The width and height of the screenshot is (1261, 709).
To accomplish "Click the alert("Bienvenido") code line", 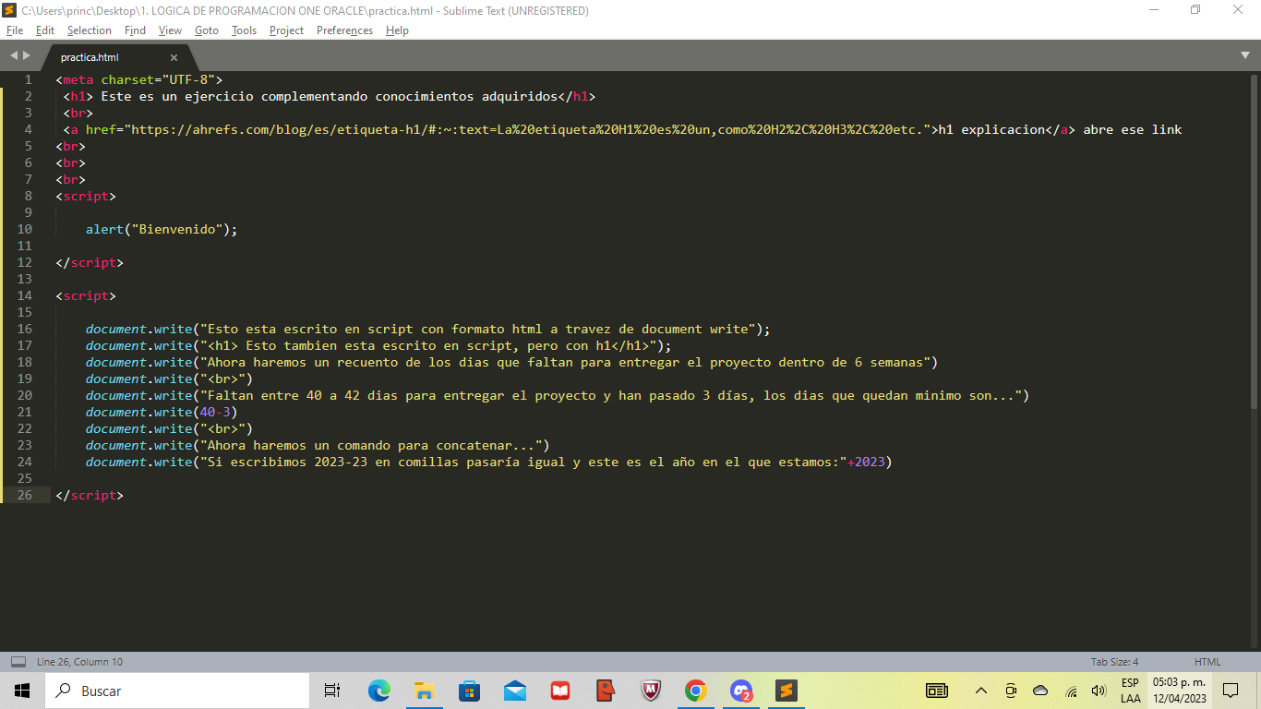I will coord(162,229).
